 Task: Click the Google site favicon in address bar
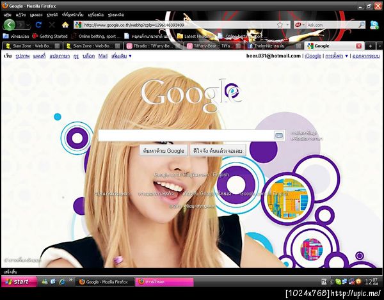point(78,25)
